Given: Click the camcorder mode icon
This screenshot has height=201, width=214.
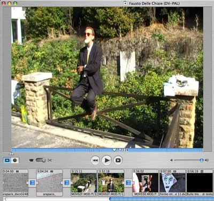Looking at the screenshot, I should [32, 160].
